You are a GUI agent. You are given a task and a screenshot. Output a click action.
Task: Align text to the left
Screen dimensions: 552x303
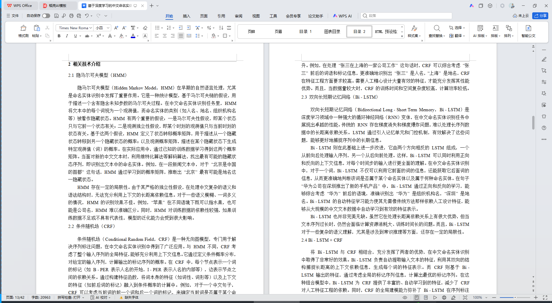tap(157, 36)
